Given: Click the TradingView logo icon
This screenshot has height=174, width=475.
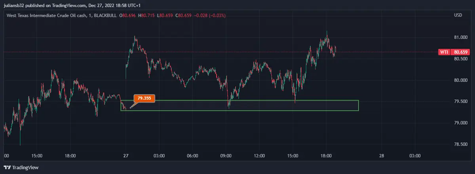Looking at the screenshot, I should pos(7,167).
